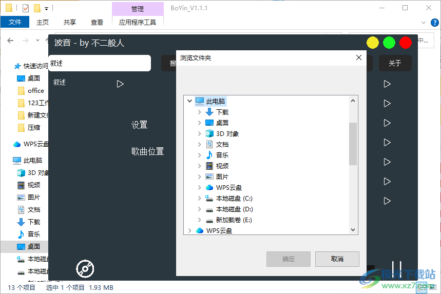Click 取消 in the browse folder dialog

point(337,259)
